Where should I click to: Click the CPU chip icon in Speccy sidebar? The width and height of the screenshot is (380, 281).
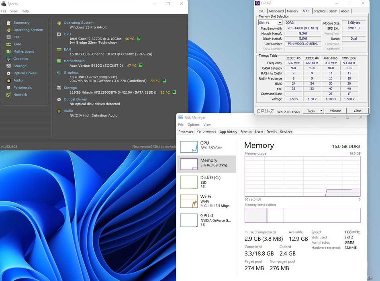click(9, 37)
